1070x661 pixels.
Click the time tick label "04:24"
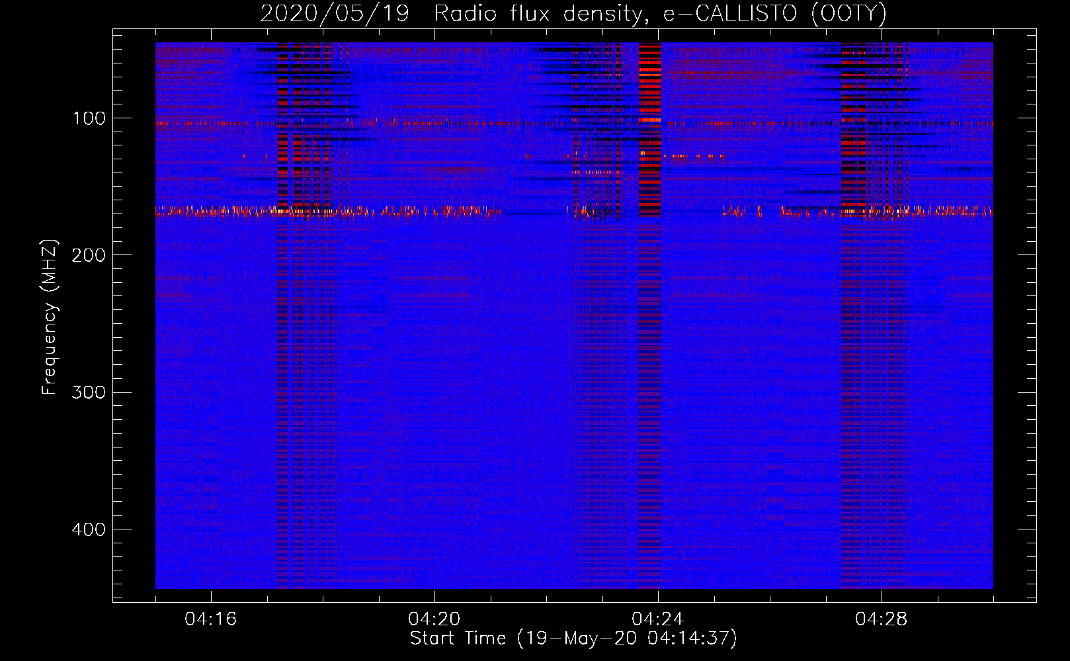point(658,619)
